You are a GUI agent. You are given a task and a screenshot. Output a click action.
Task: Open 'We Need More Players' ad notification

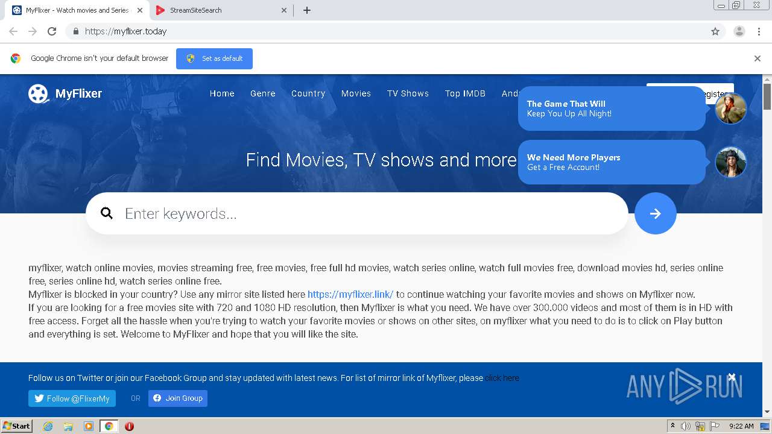tap(612, 162)
